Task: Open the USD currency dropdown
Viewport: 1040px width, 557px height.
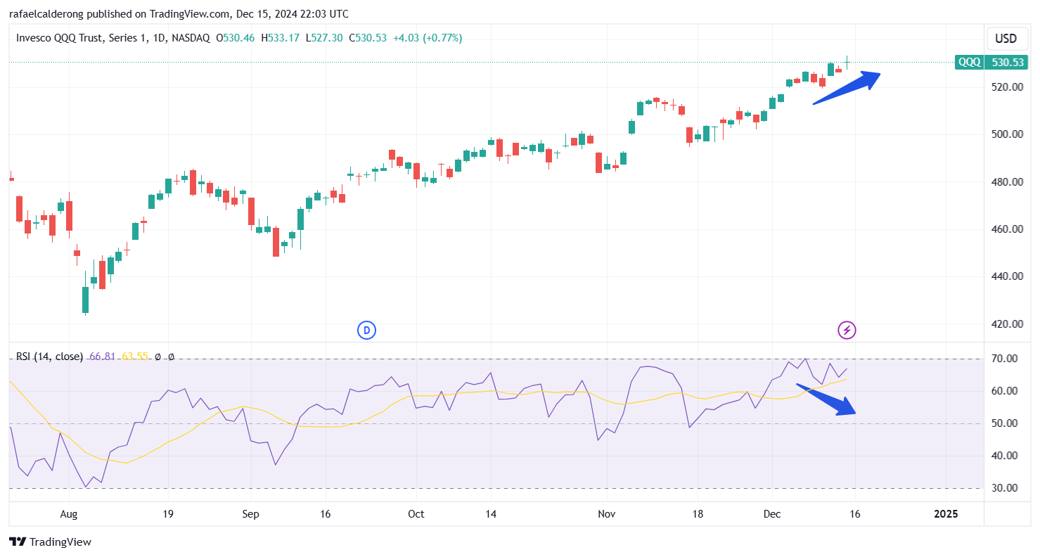Action: [x=1006, y=39]
